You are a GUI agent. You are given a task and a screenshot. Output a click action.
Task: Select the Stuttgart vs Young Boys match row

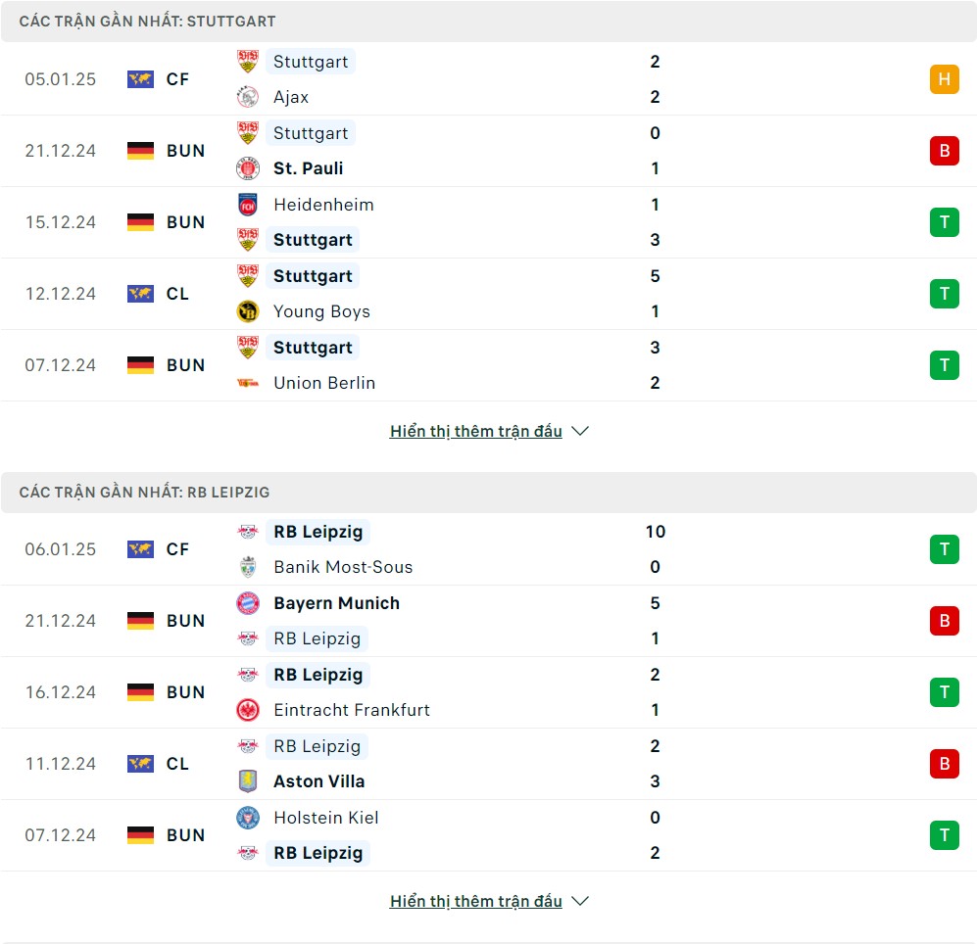pyautogui.click(x=488, y=294)
